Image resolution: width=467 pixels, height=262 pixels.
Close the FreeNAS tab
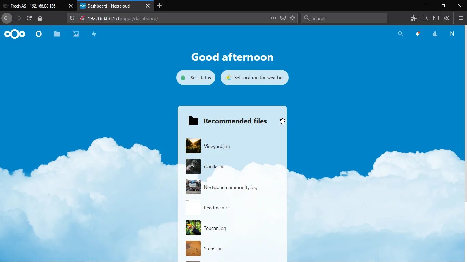pos(71,6)
